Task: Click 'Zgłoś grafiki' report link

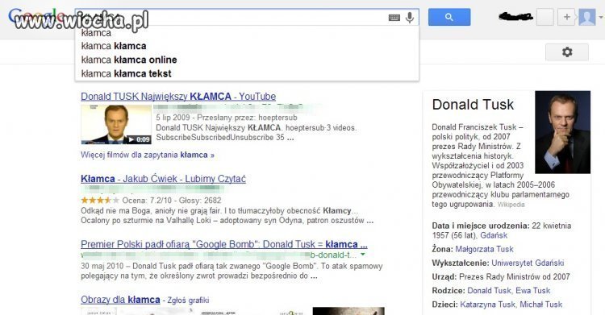Action: (188, 300)
